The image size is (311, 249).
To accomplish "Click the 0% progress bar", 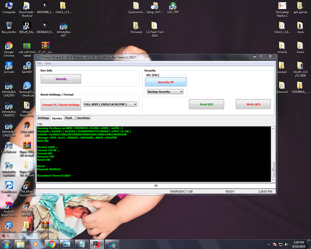I will click(156, 186).
